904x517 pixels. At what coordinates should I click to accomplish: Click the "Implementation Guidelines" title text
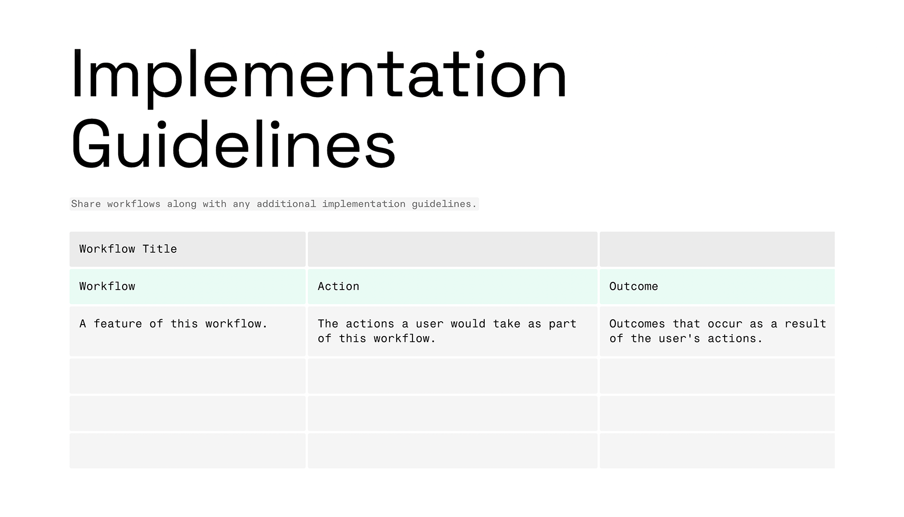[x=318, y=109]
